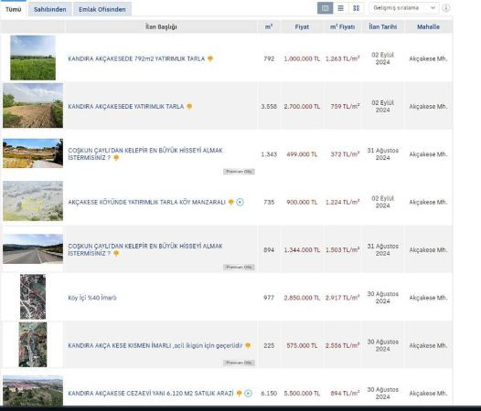Open highway photo thumbnail of 1.344.000 TL listing
481x411 pixels.
pyautogui.click(x=33, y=248)
